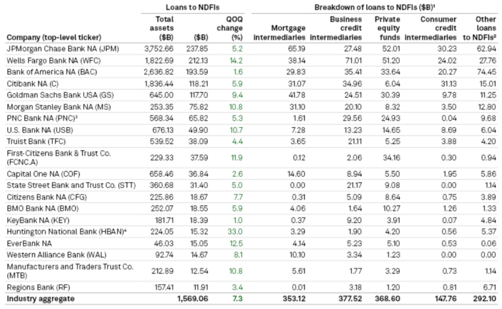
Task: Click the JPMorgan Chase Bank NA row label
Action: tap(63, 49)
